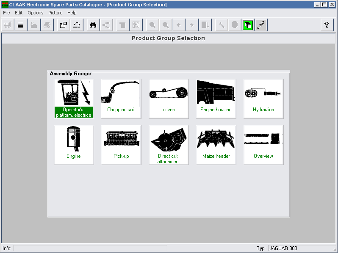
Task: Select Operator's platform, electrical group
Action: pos(74,99)
